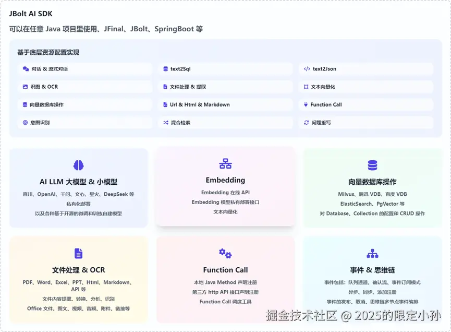Click the Function Call card title
451x332 pixels.
pos(225,270)
